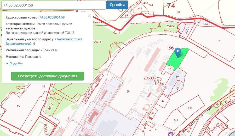Pick parcel 44 on the map
235x136 pixels.
coord(163,101)
